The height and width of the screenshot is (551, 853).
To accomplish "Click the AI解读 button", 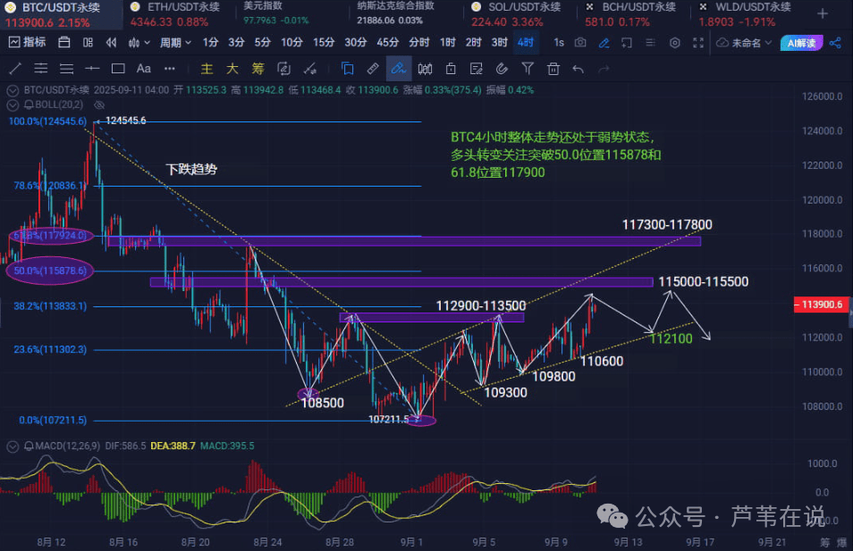I will click(800, 42).
